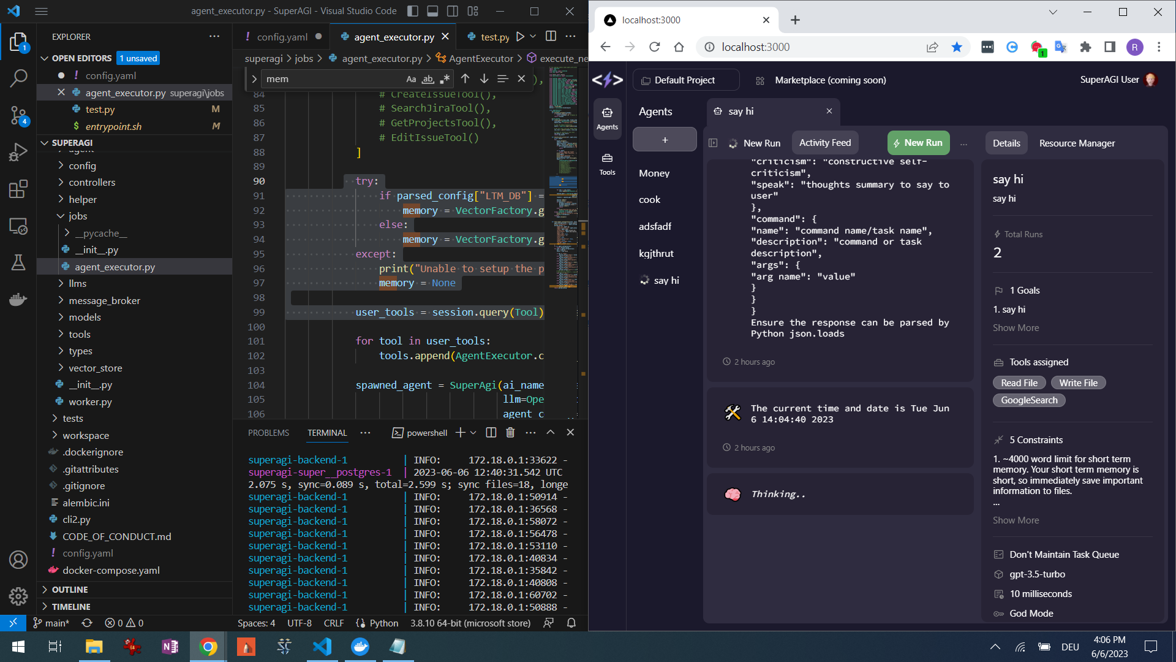
Task: Collapse the jobs folder
Action: (x=77, y=216)
